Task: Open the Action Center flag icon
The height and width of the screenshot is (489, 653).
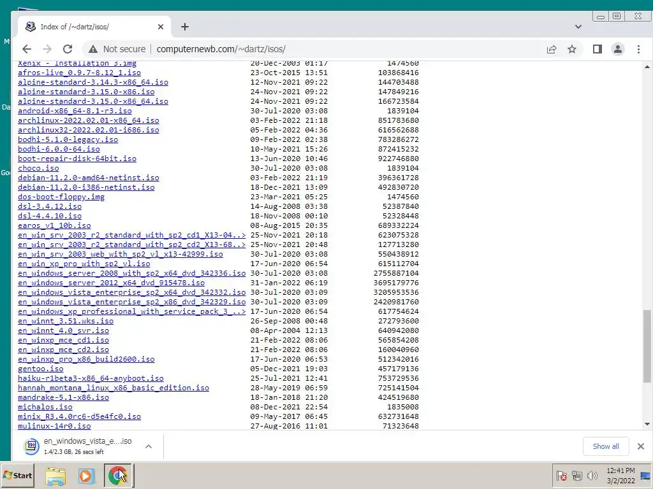Action: tap(561, 475)
